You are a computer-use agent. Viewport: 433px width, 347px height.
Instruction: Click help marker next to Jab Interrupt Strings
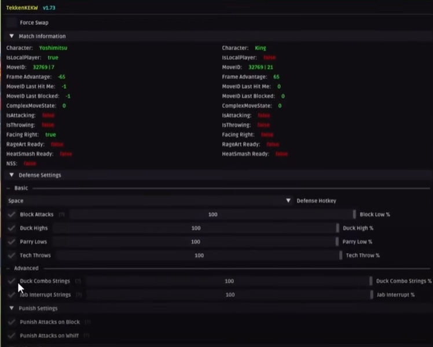pos(79,294)
